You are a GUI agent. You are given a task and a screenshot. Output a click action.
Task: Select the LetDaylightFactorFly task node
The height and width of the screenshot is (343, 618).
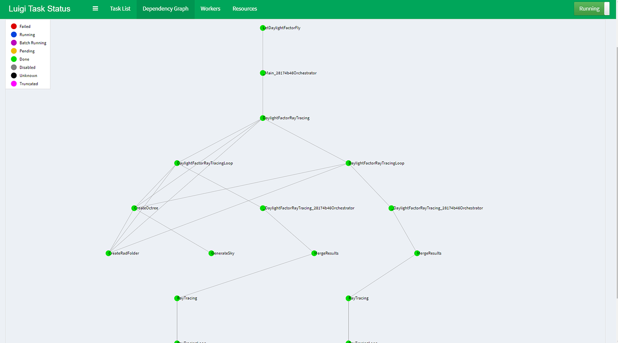(x=263, y=28)
